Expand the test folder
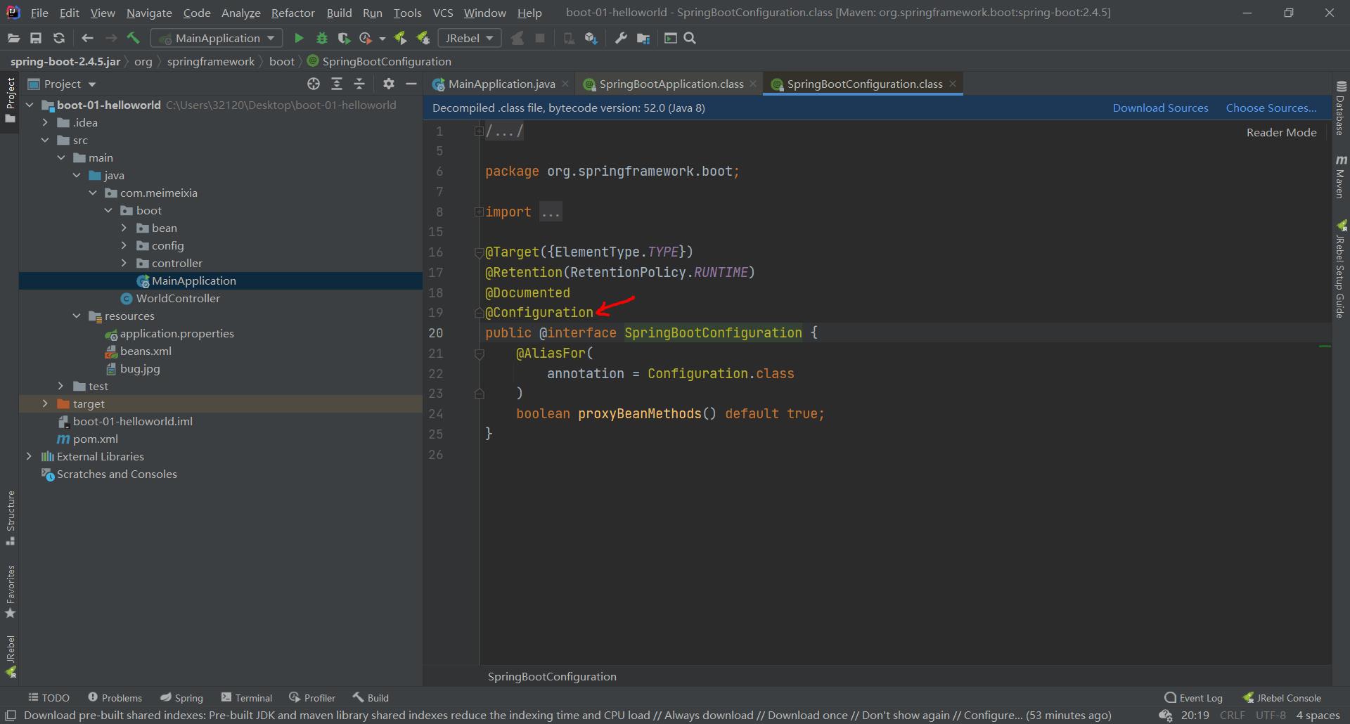This screenshot has height=724, width=1350. [x=60, y=386]
